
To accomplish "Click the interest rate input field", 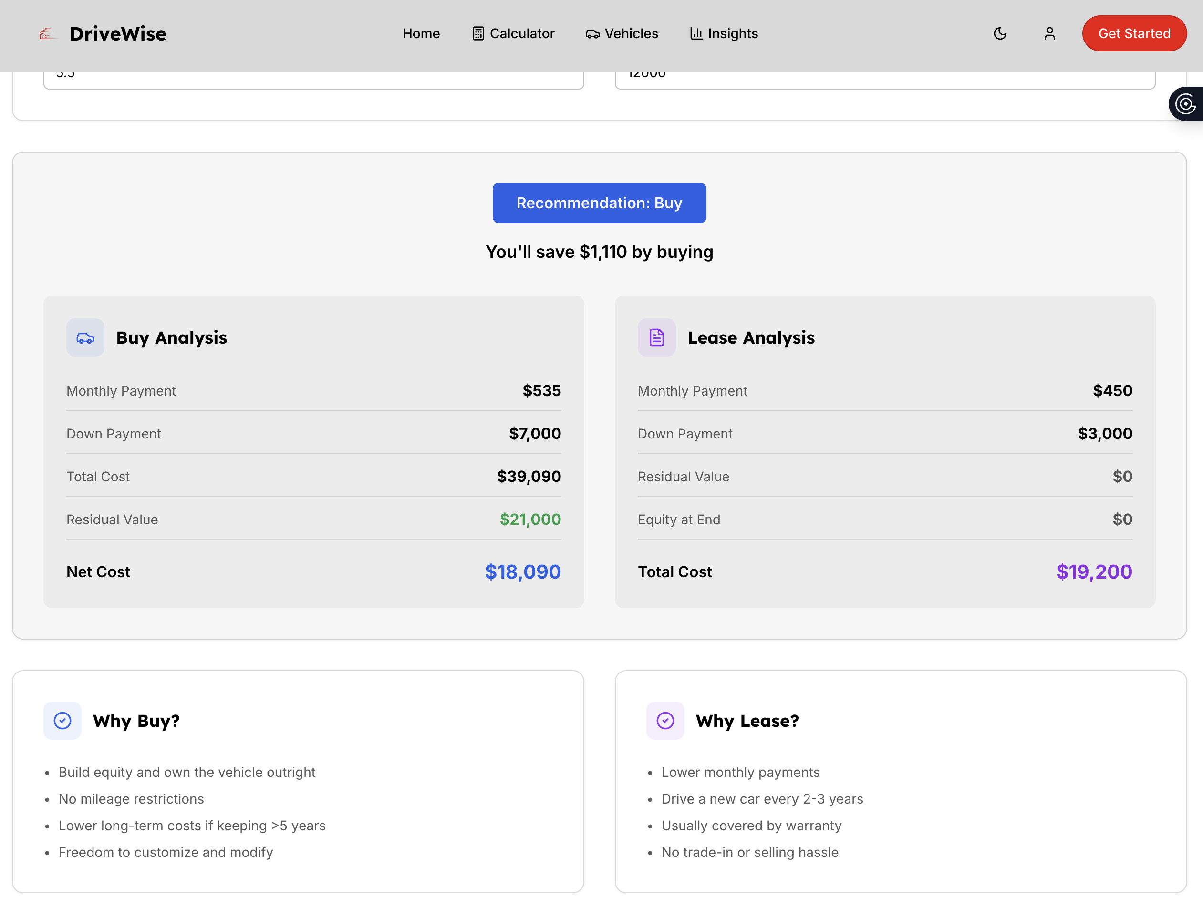I will (x=313, y=81).
